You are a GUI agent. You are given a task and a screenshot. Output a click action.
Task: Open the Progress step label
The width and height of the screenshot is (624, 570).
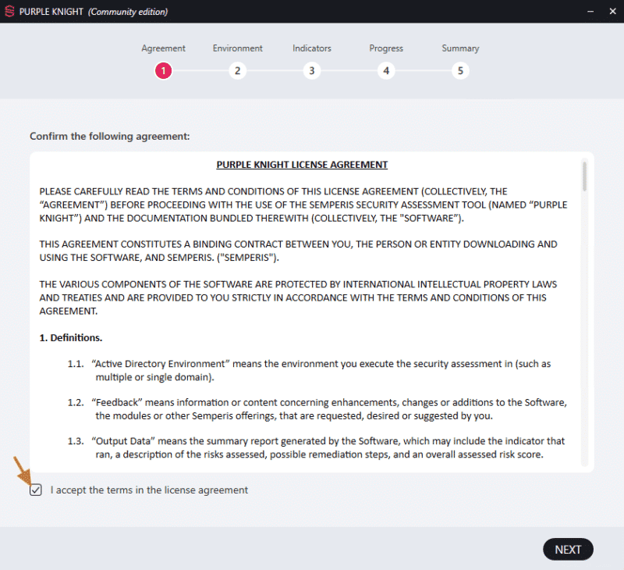pyautogui.click(x=386, y=48)
